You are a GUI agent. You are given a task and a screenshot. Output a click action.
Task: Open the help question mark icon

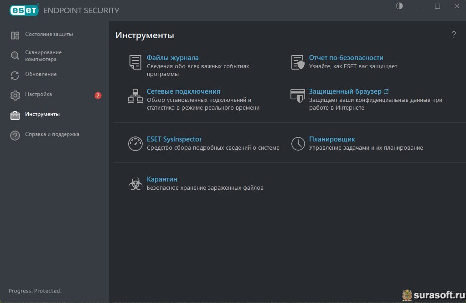coord(454,35)
